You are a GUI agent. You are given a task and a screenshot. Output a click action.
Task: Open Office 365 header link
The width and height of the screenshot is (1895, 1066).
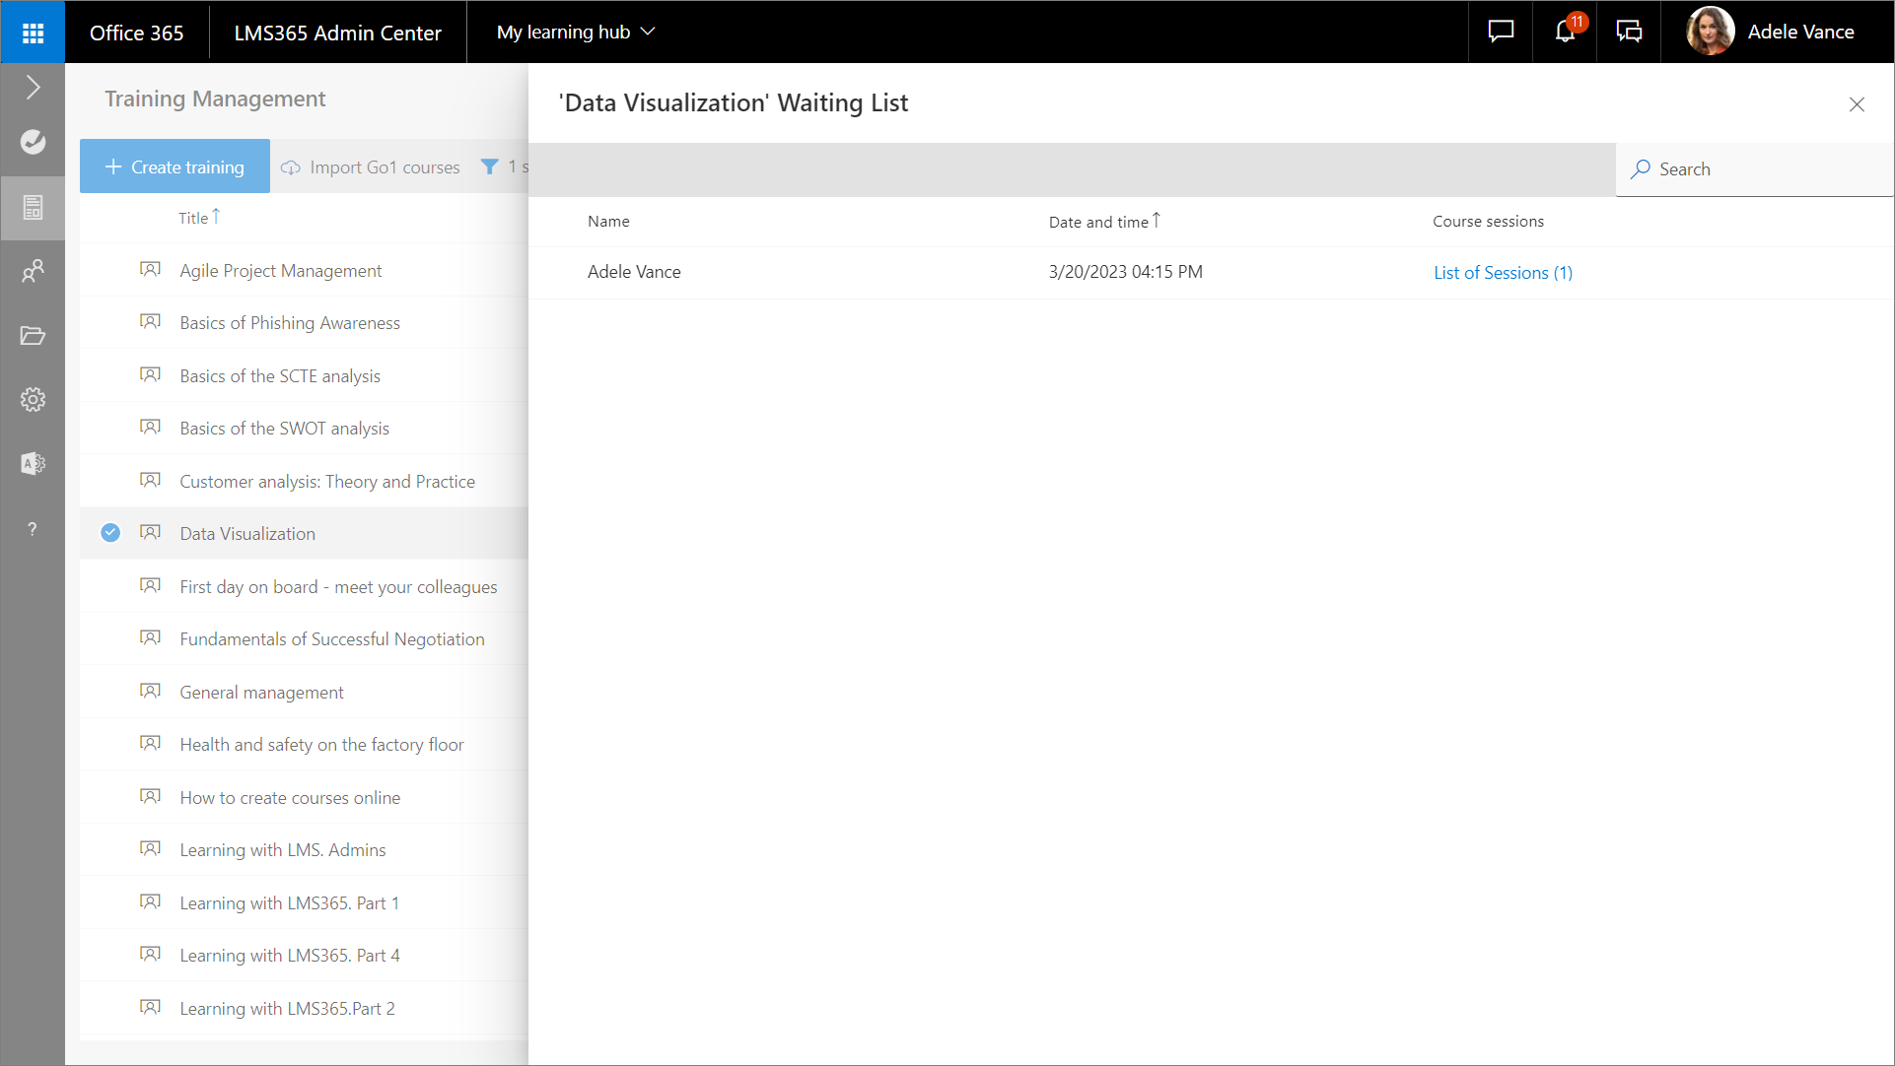136,33
